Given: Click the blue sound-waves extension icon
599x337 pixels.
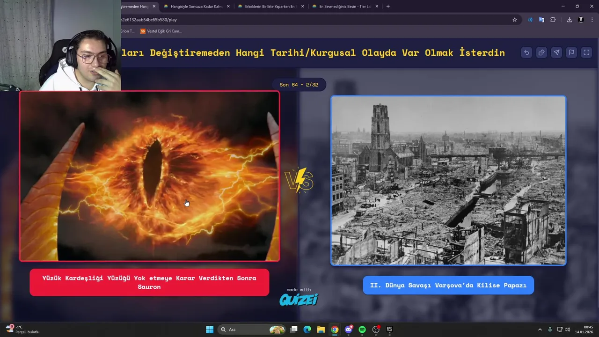Looking at the screenshot, I should pos(530,20).
